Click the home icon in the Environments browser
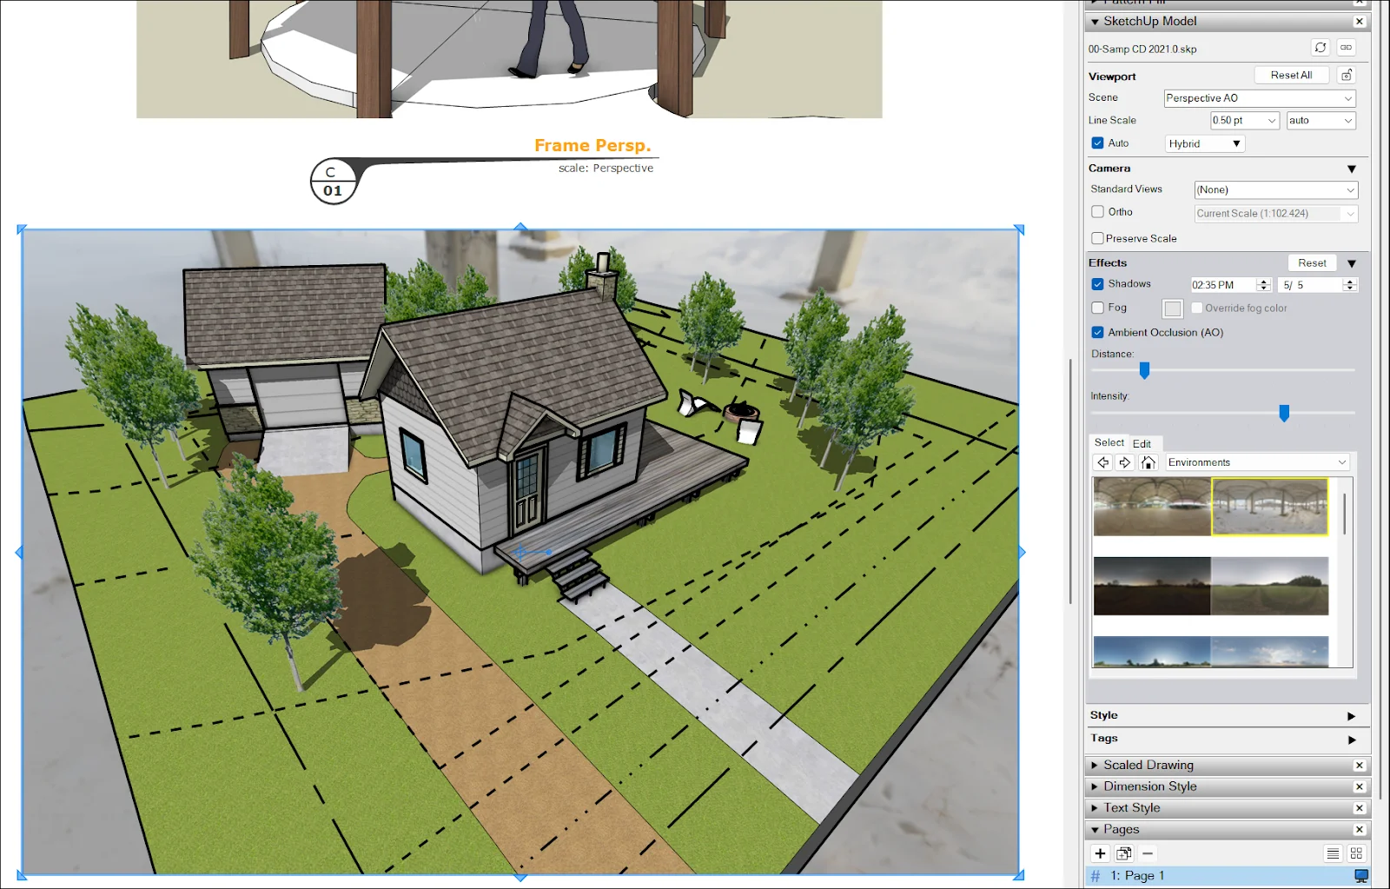1390x889 pixels. (x=1148, y=461)
